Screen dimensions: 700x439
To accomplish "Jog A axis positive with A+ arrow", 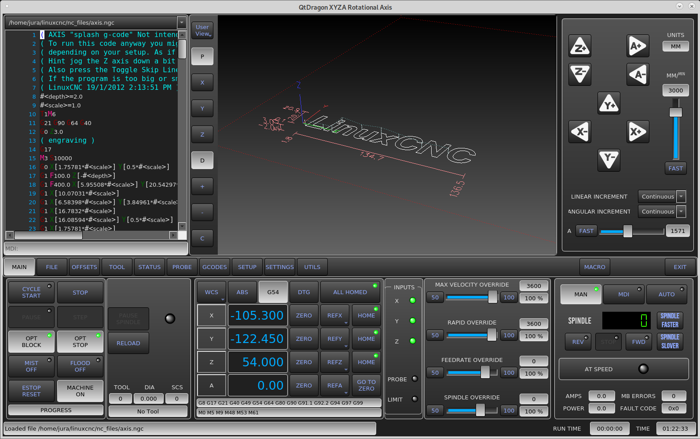I will click(638, 46).
